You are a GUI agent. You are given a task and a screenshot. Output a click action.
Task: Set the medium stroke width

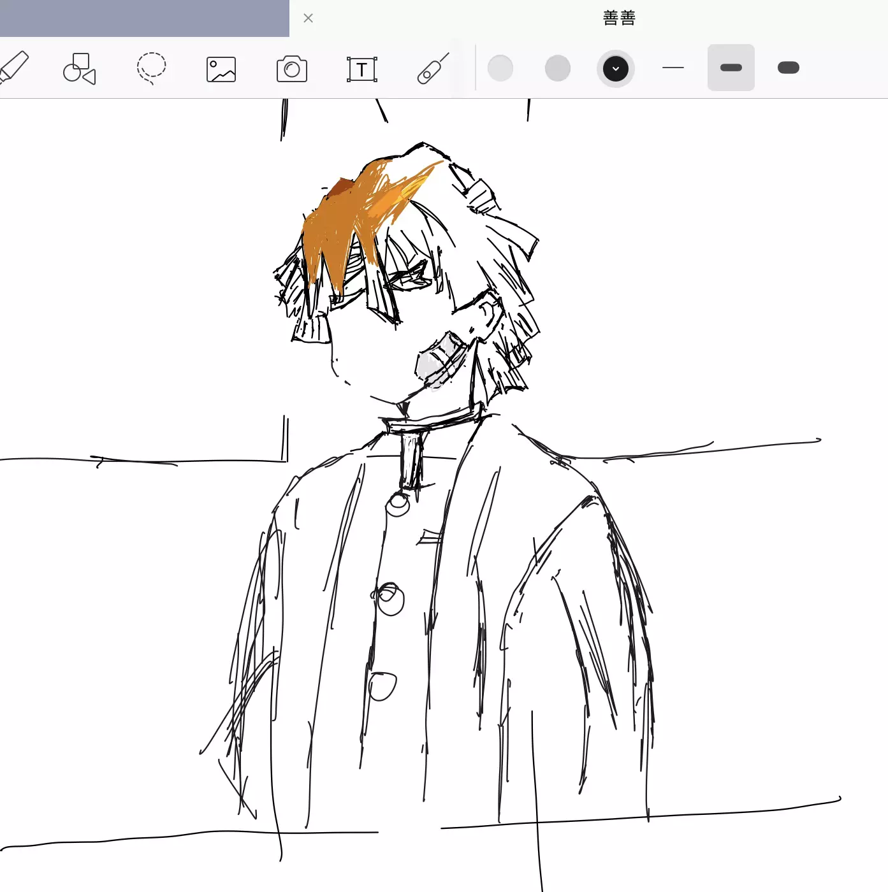coord(731,68)
